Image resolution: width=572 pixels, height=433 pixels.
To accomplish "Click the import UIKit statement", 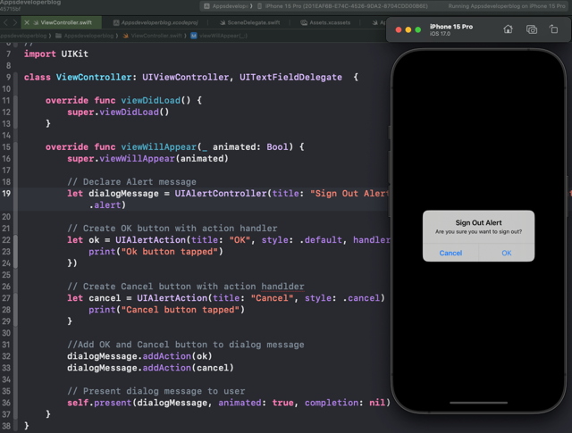I will [x=55, y=54].
